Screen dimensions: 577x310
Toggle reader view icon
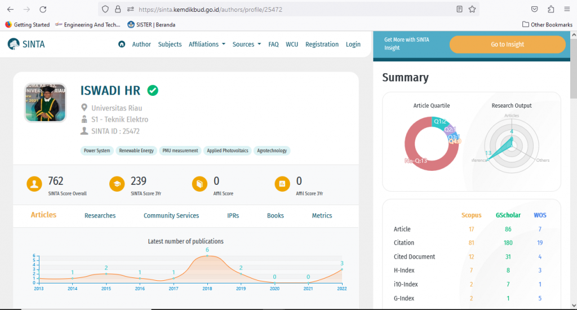tap(459, 9)
